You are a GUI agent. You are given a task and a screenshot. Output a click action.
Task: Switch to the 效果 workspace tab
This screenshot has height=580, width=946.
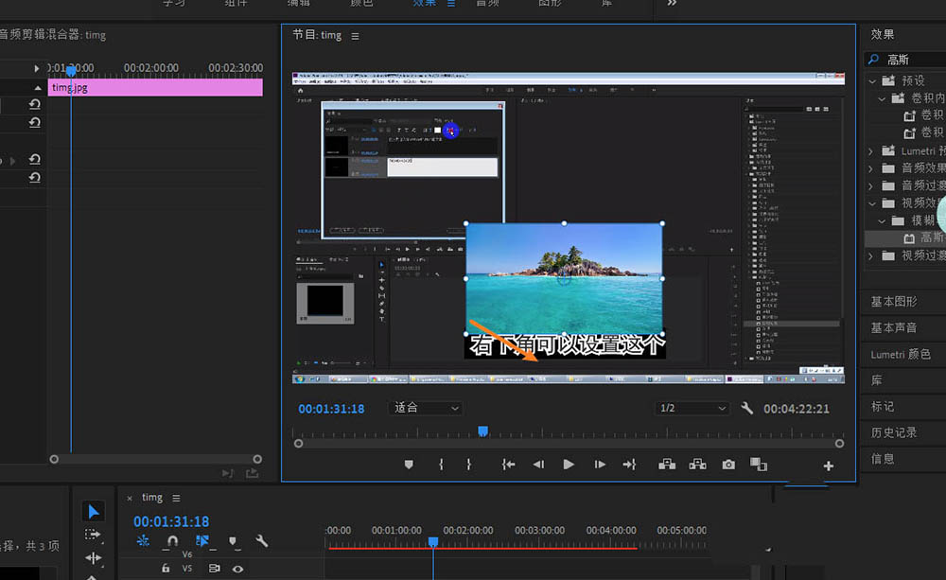(x=426, y=4)
